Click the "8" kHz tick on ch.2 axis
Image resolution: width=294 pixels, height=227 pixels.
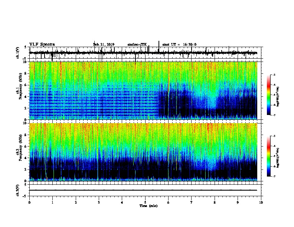click(26, 135)
